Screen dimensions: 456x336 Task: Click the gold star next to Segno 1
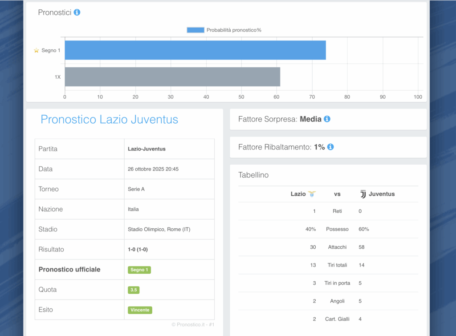coord(37,50)
